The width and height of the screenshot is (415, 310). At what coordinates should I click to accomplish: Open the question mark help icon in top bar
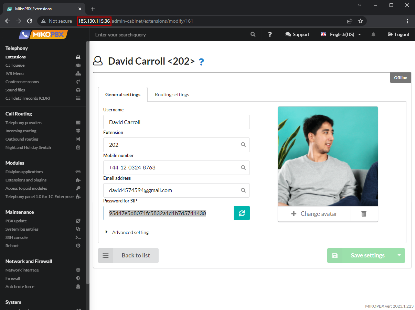click(270, 34)
